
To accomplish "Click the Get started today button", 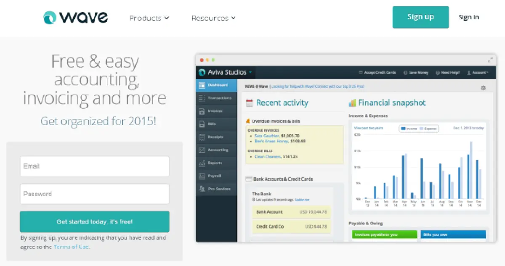I will (95, 221).
